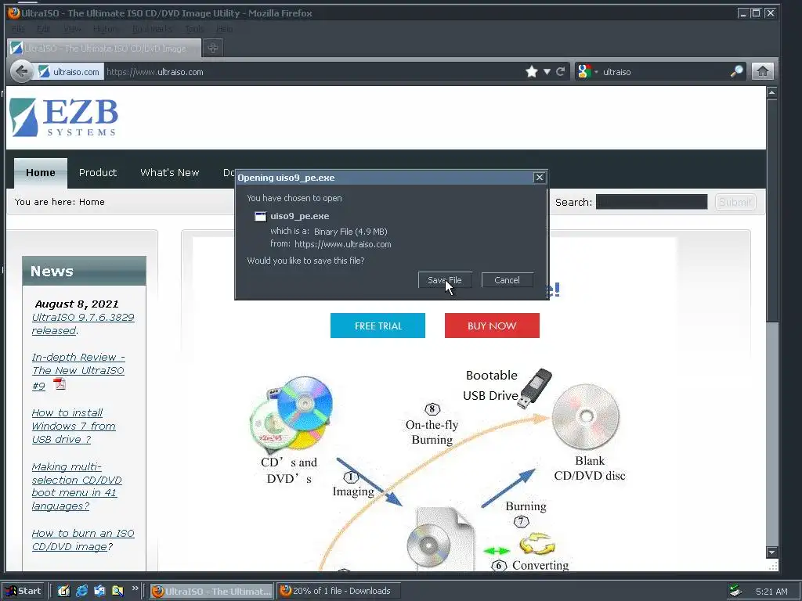Click the 'You are here: Home' breadcrumb
802x601 pixels.
(x=60, y=202)
